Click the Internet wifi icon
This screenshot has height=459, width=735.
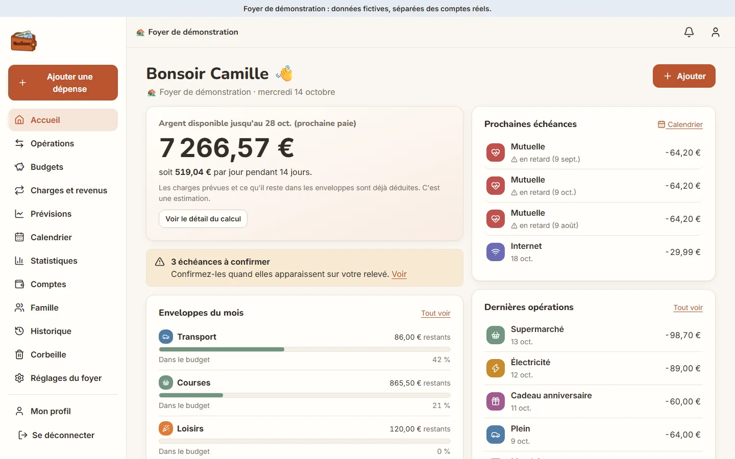(x=495, y=252)
